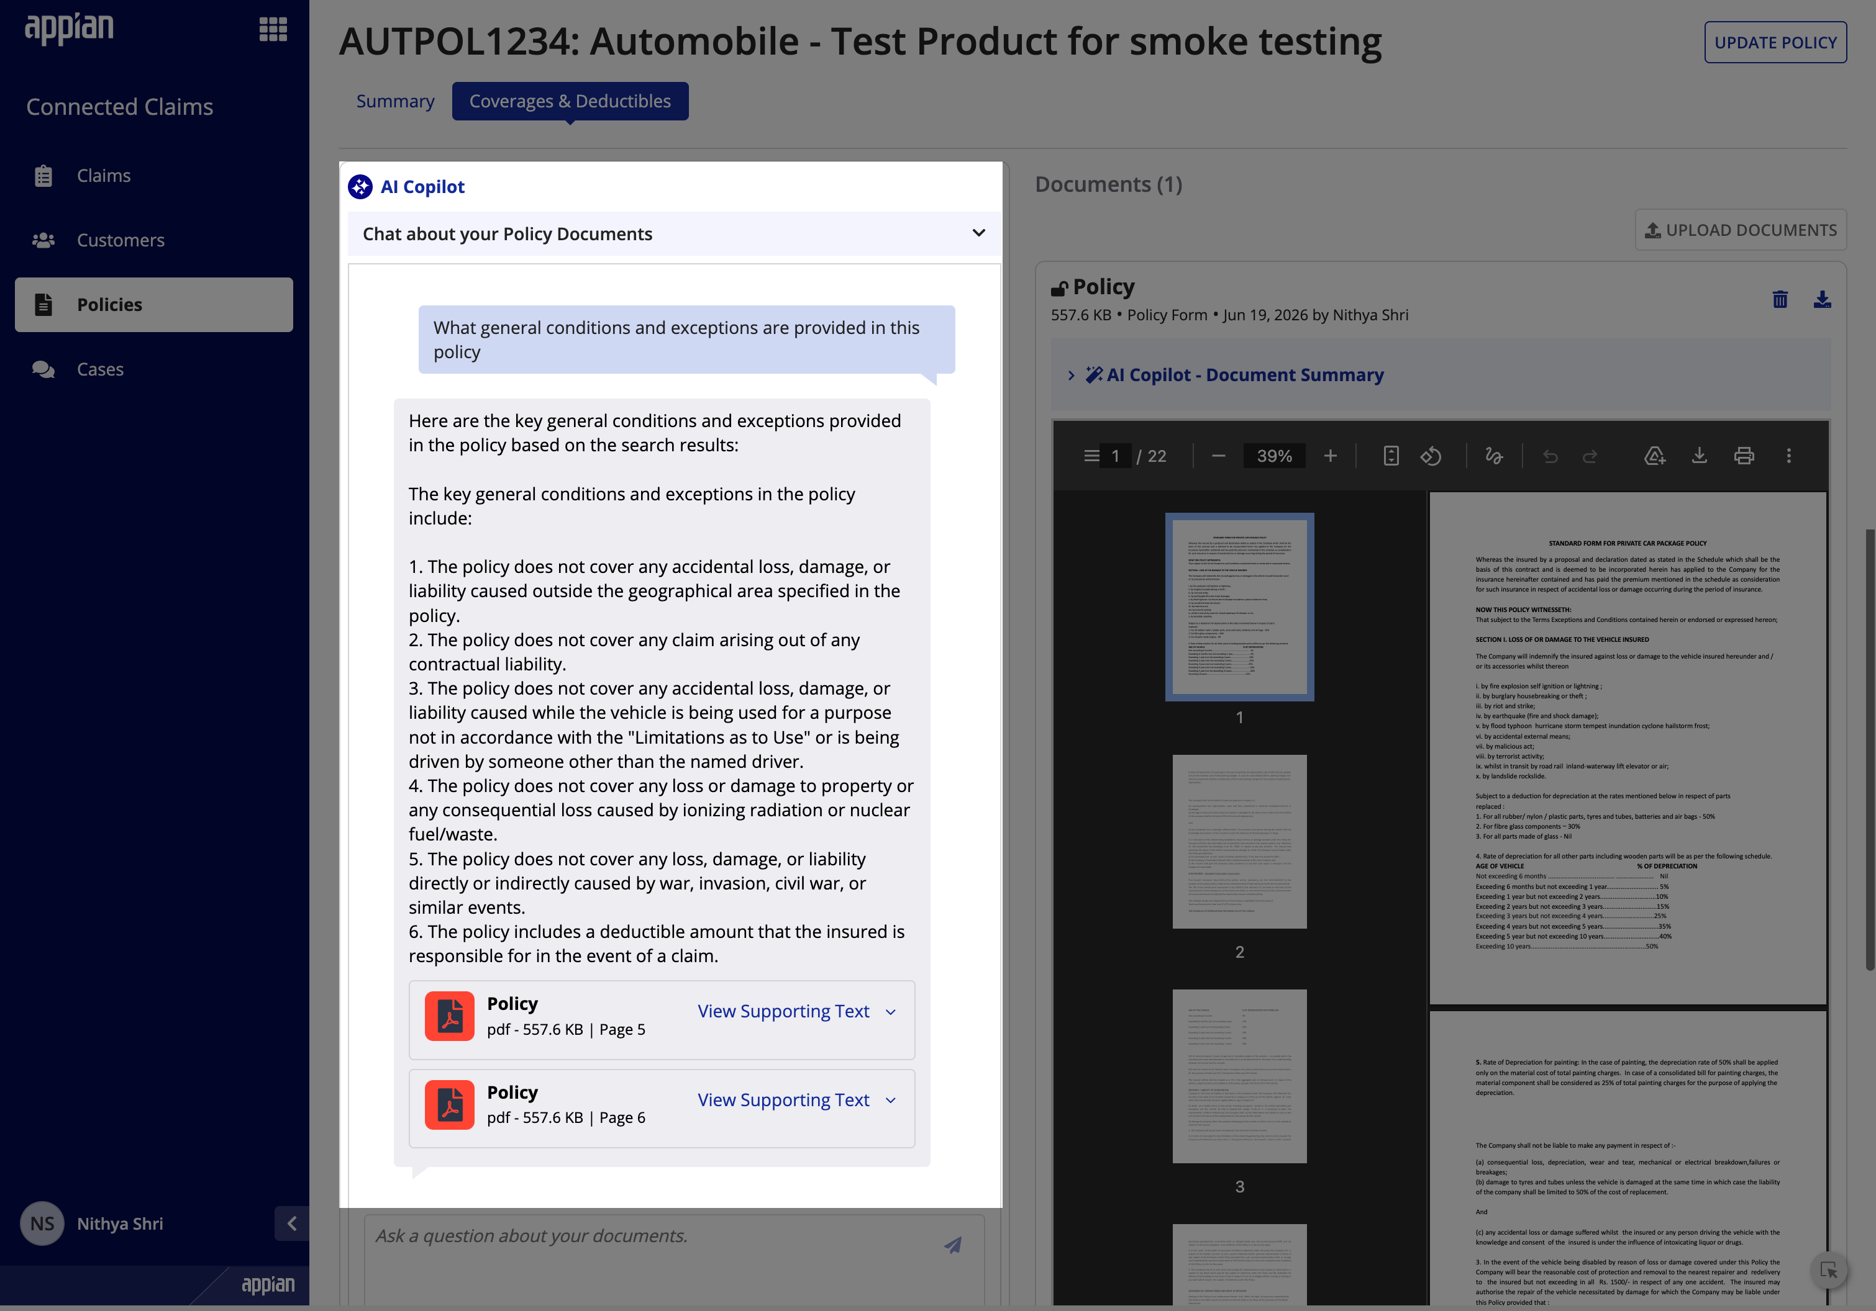The height and width of the screenshot is (1311, 1876).
Task: Click the UPDATE POLICY button
Action: pos(1775,42)
